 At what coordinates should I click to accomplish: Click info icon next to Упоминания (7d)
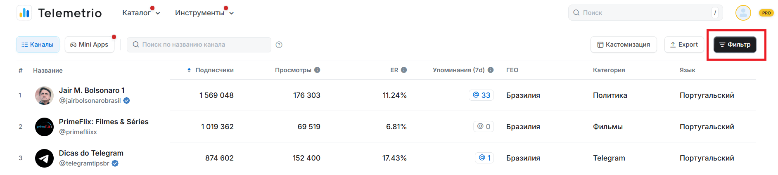[491, 70]
